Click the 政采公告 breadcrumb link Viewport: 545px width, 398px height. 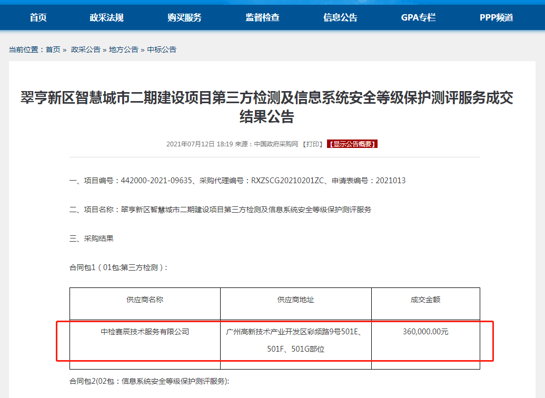point(85,49)
